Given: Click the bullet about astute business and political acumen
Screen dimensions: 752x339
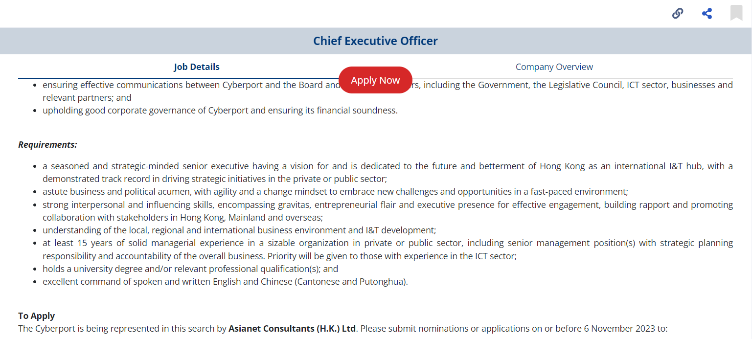Looking at the screenshot, I should coord(335,192).
